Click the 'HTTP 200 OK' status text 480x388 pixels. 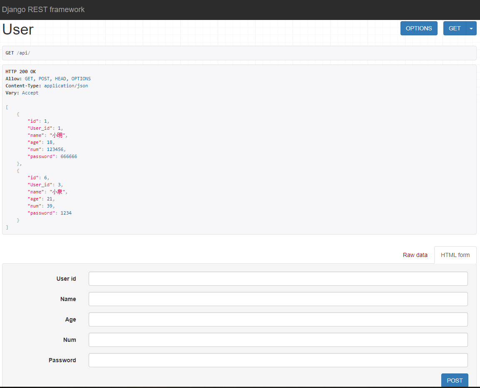[x=20, y=72]
